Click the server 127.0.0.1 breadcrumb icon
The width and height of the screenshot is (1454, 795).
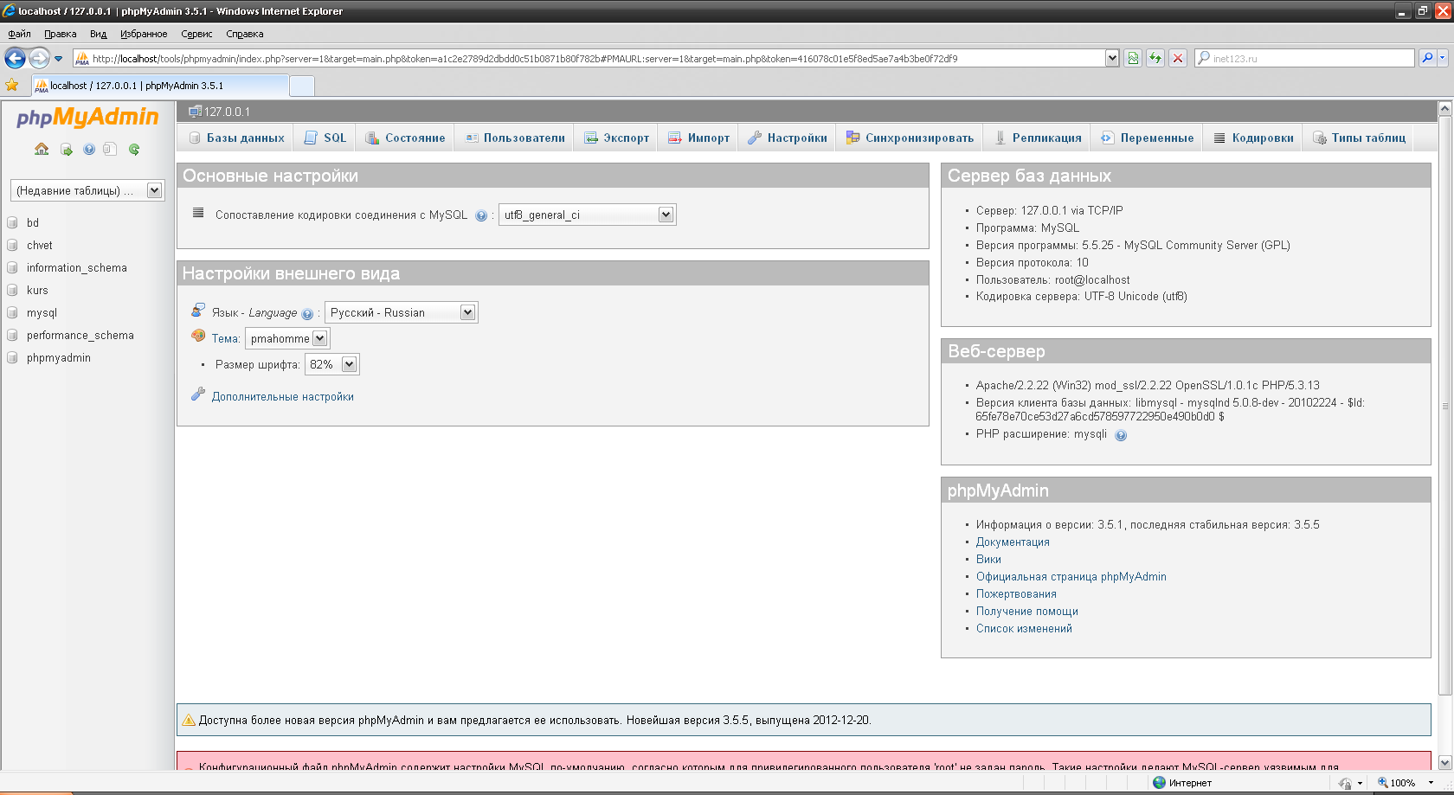[196, 111]
